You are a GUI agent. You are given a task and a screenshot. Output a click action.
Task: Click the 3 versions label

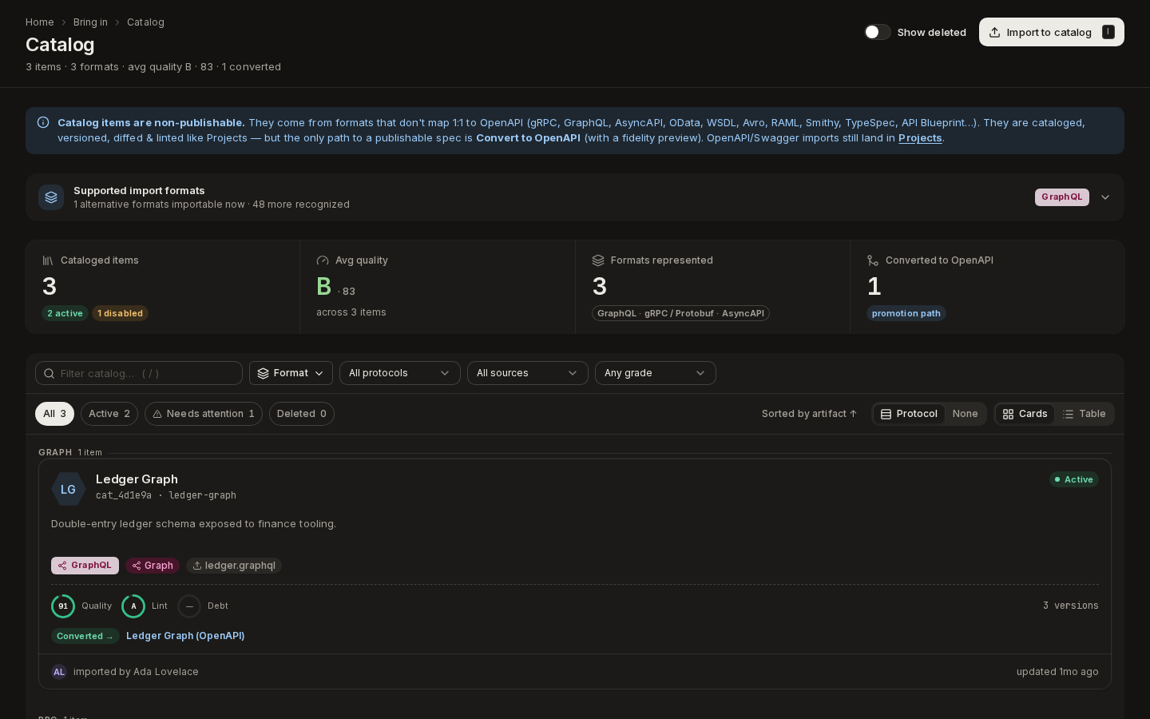pos(1070,606)
